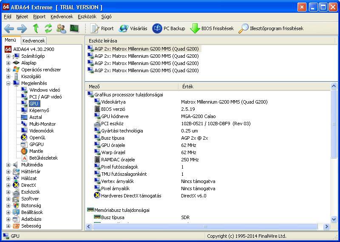Open the Kedvencek menu
Image resolution: width=340 pixels, height=242 pixels.
pos(62,17)
